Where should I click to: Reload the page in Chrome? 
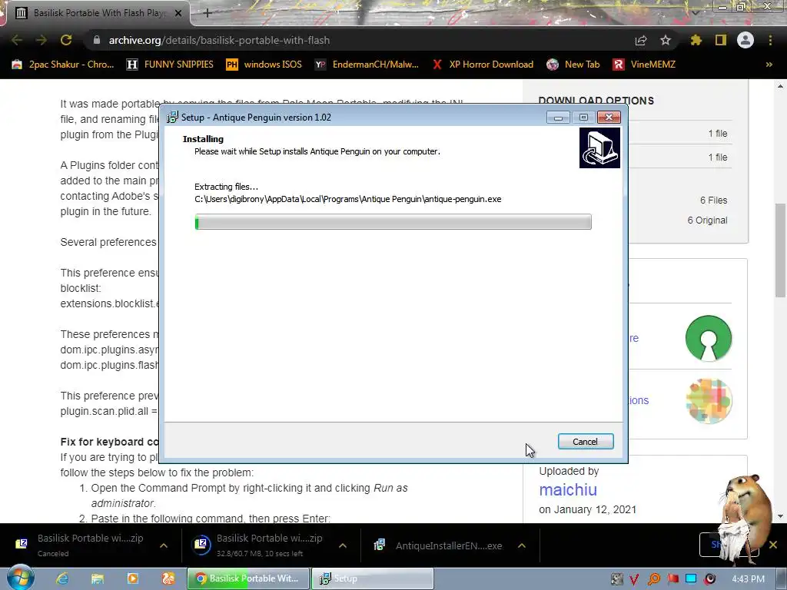(66, 40)
